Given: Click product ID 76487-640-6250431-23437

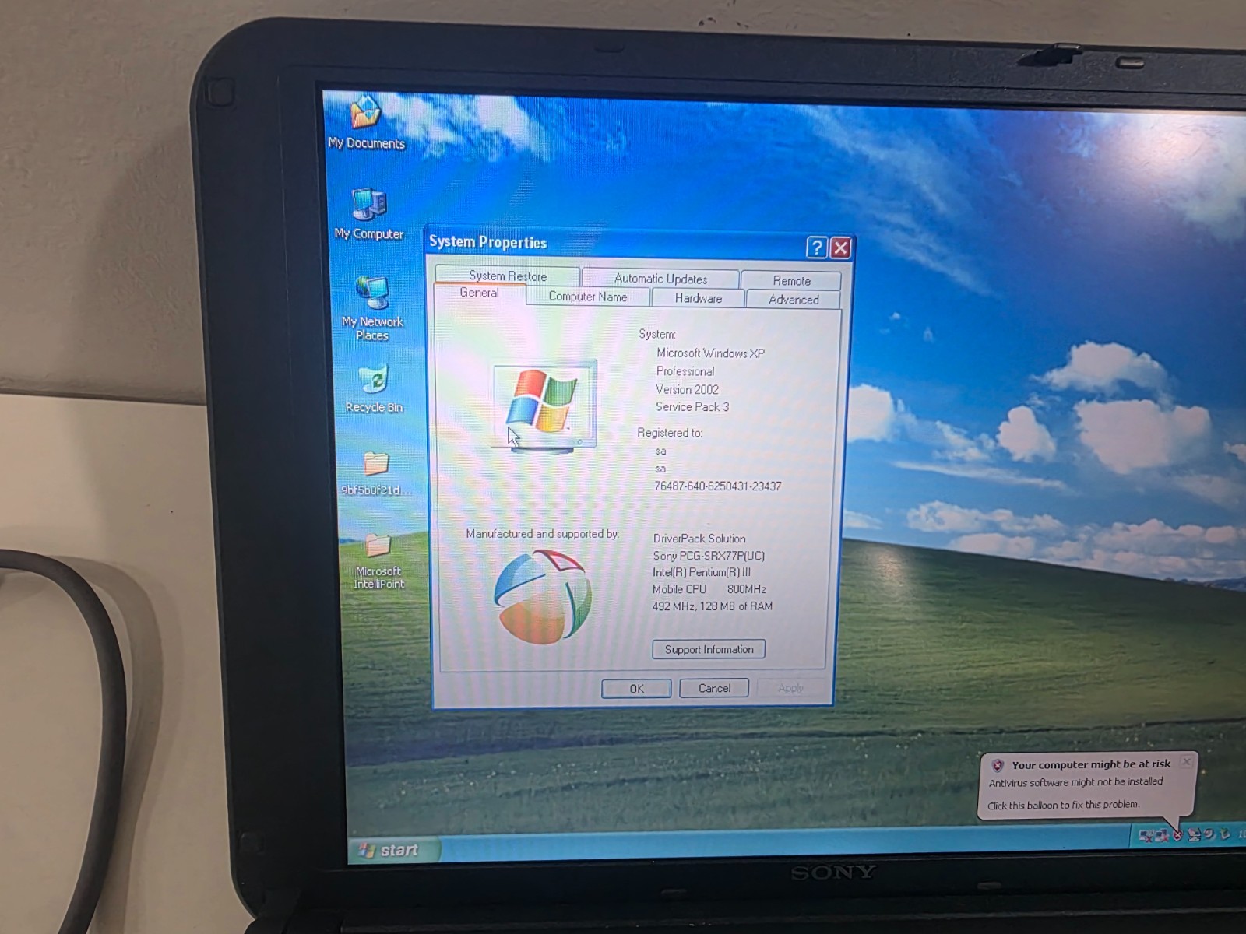Looking at the screenshot, I should [x=718, y=486].
